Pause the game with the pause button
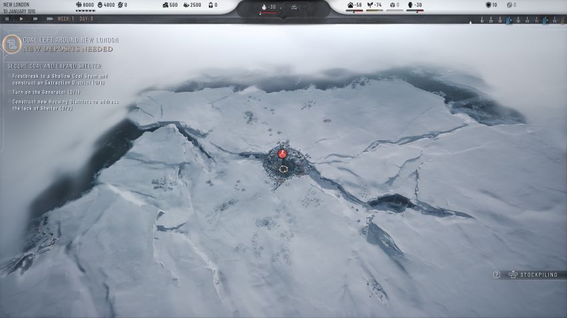567x318 pixels. (7, 19)
